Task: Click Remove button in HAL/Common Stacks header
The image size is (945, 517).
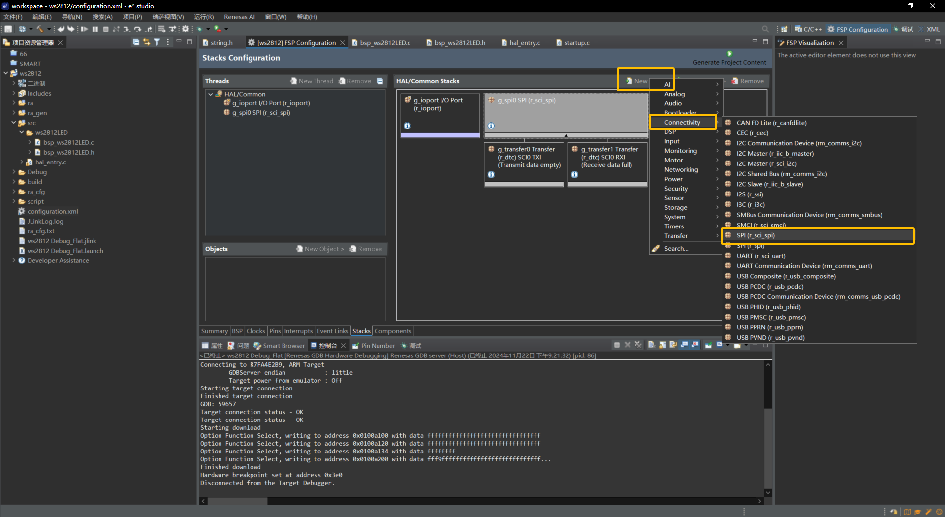Action: pos(748,81)
